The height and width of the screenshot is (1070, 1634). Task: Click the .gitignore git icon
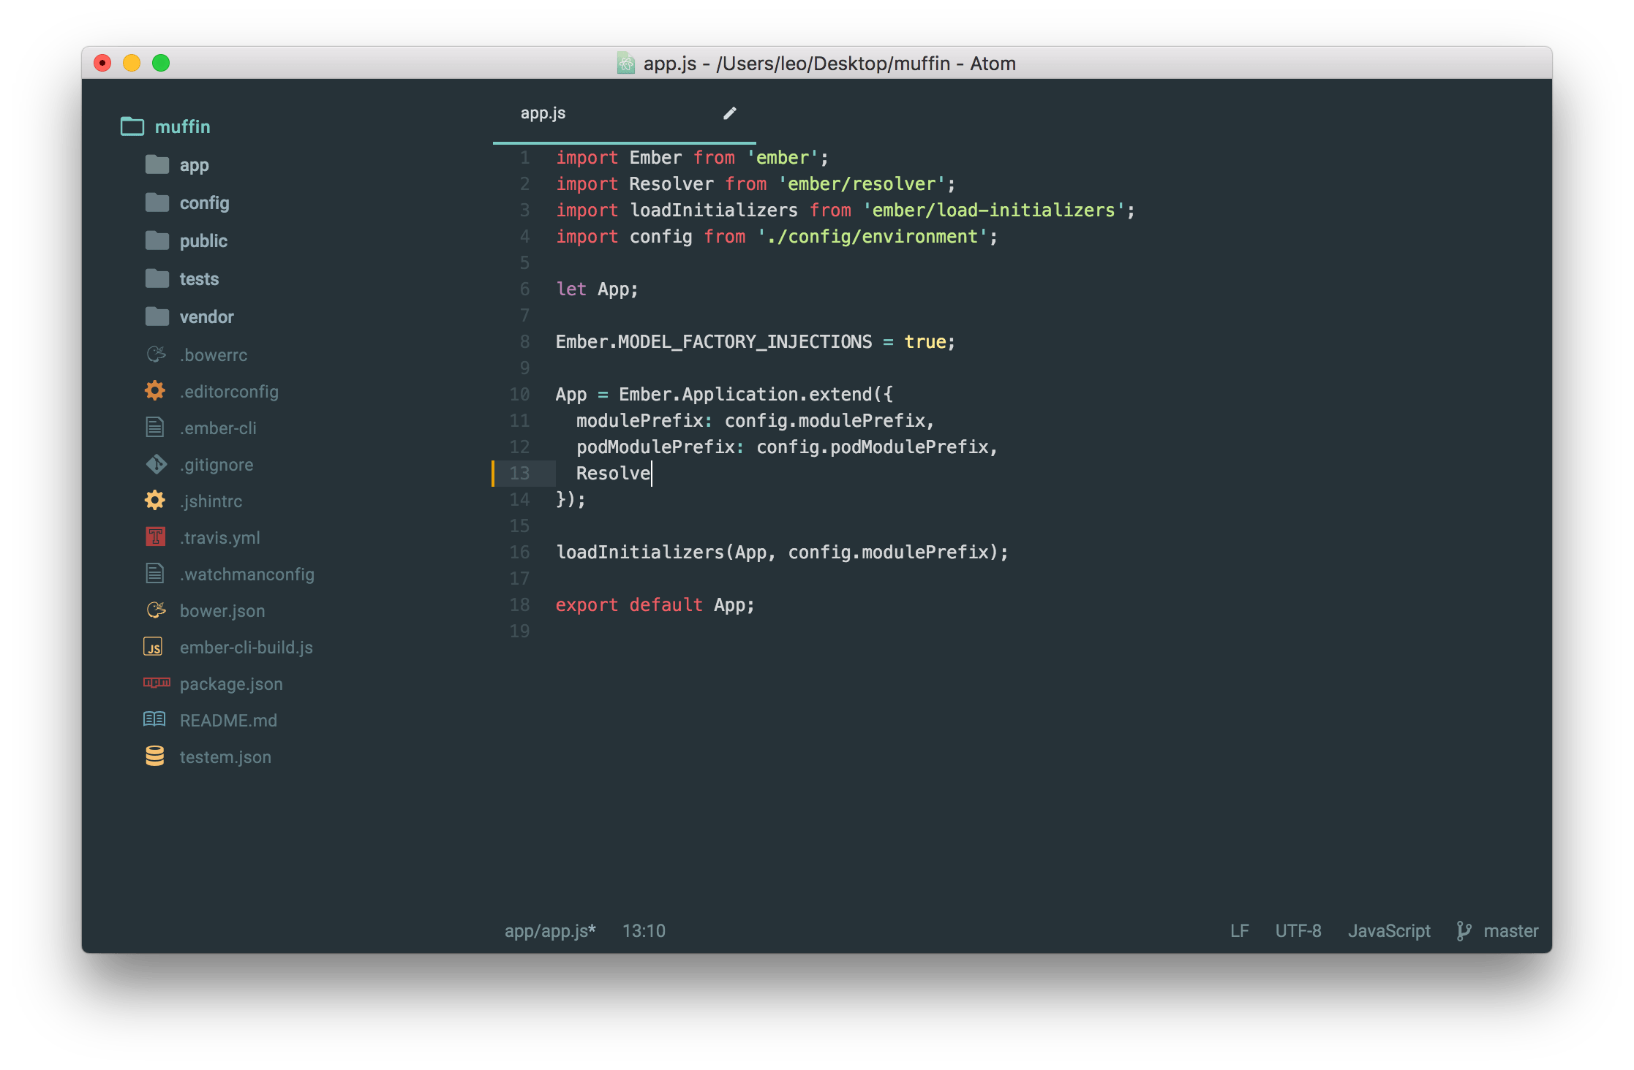(156, 464)
